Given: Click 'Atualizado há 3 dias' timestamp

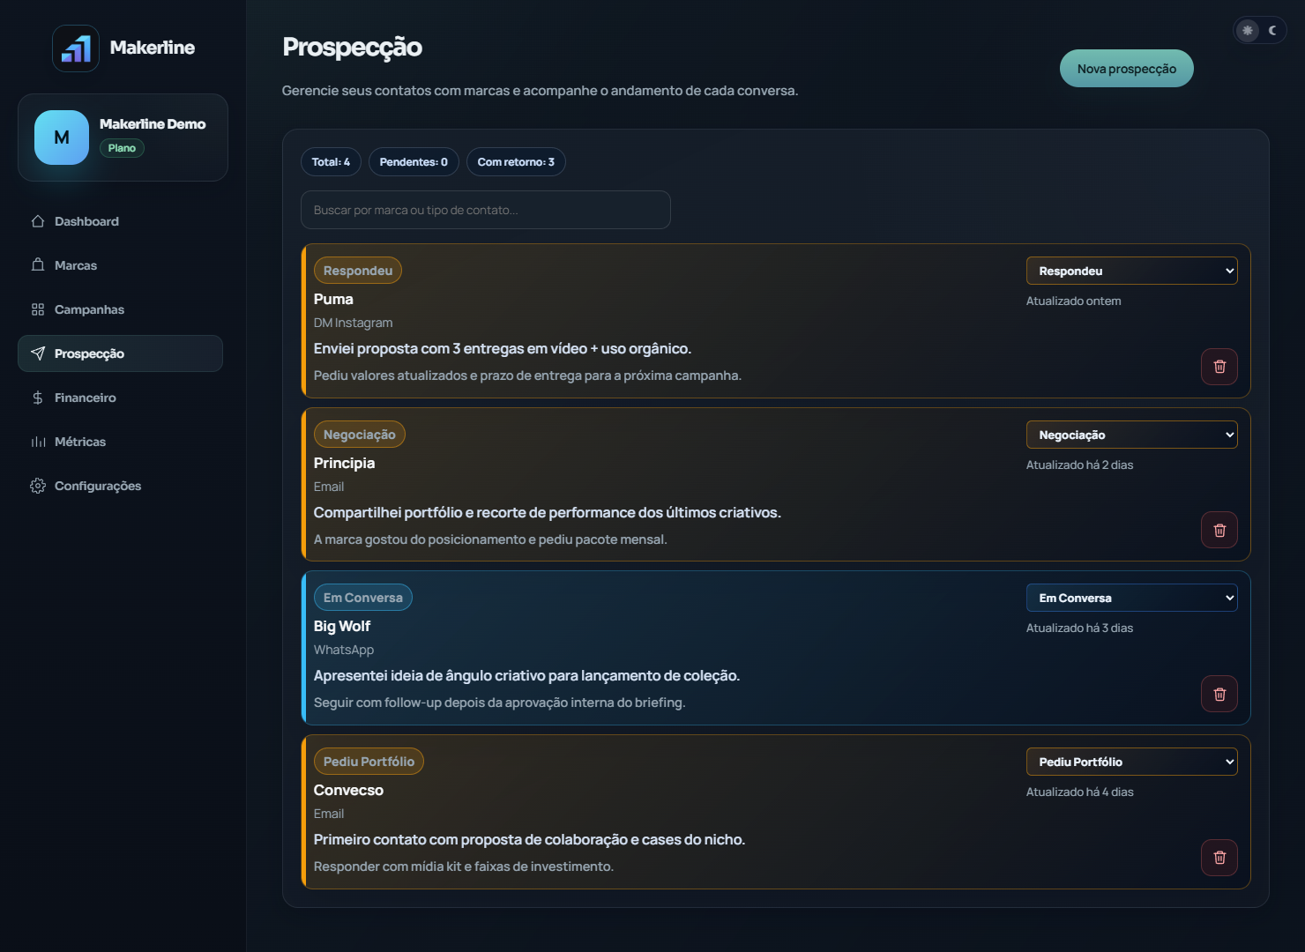Looking at the screenshot, I should click(x=1080, y=628).
